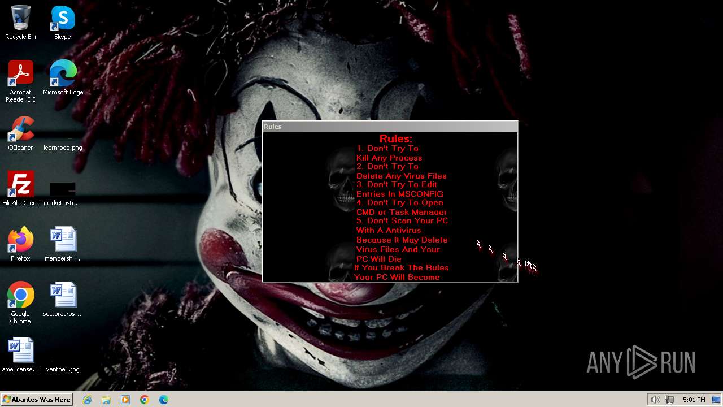Open the Recycle Bin desktop icon
This screenshot has width=723, height=407.
click(x=20, y=23)
